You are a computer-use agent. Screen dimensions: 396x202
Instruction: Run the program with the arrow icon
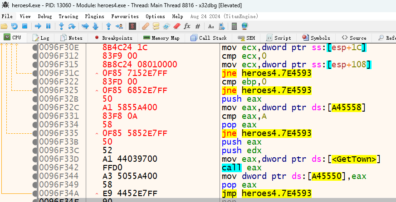coord(38,26)
